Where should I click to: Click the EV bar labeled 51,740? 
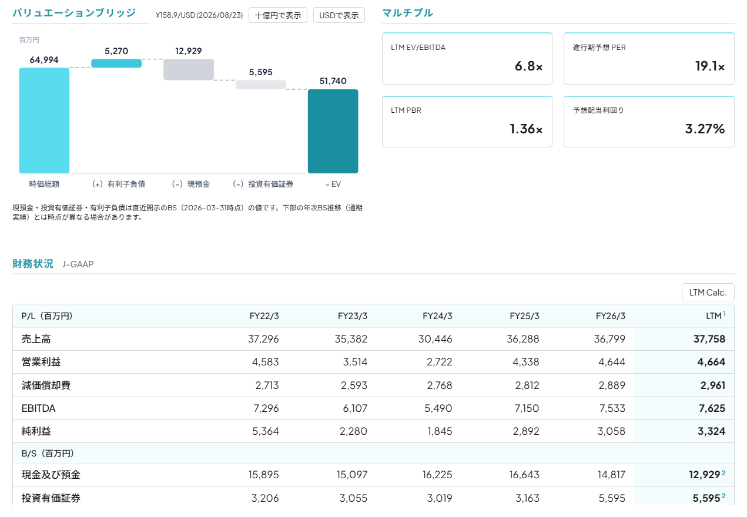(333, 131)
